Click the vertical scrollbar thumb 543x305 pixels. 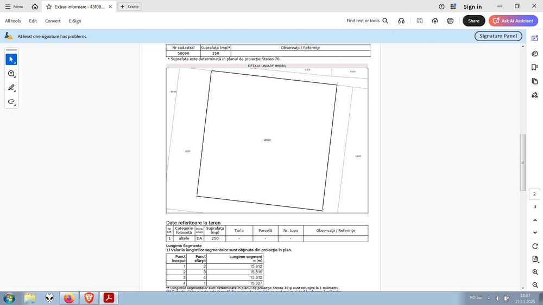click(523, 163)
